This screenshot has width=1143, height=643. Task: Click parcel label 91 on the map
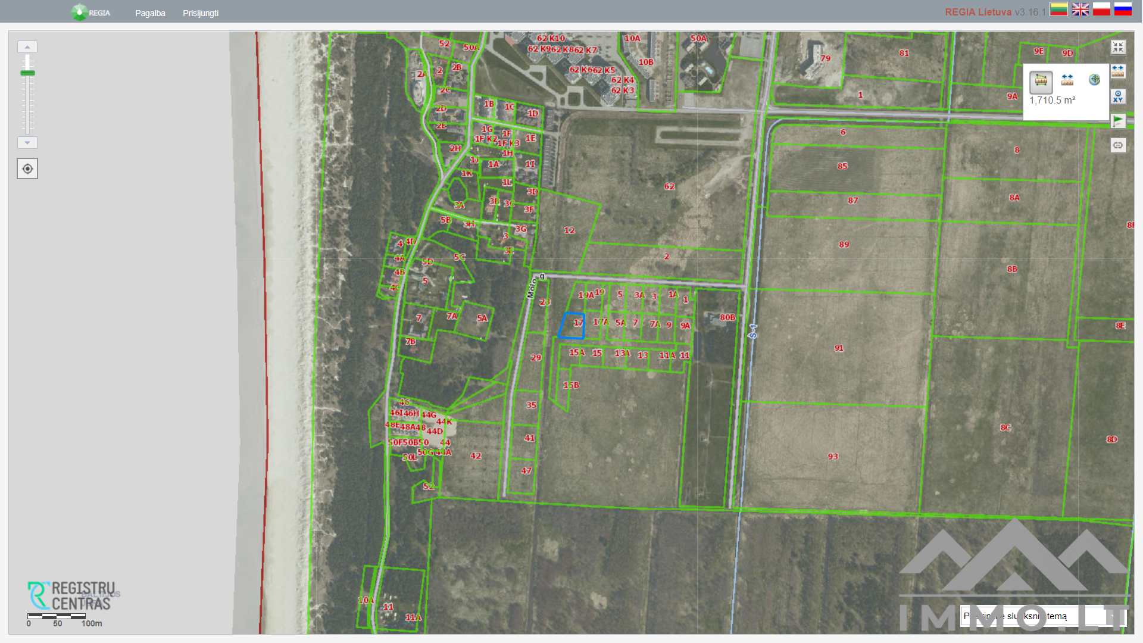click(839, 348)
